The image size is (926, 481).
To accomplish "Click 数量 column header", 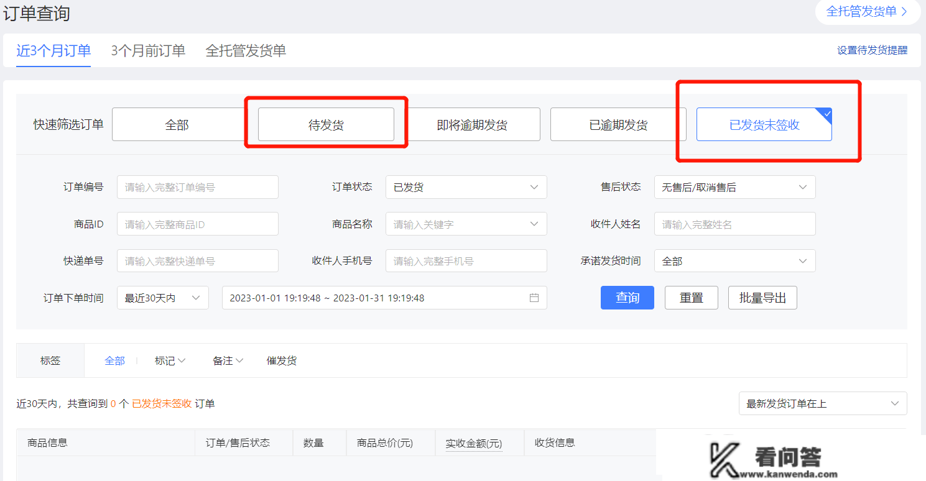I will pos(313,442).
